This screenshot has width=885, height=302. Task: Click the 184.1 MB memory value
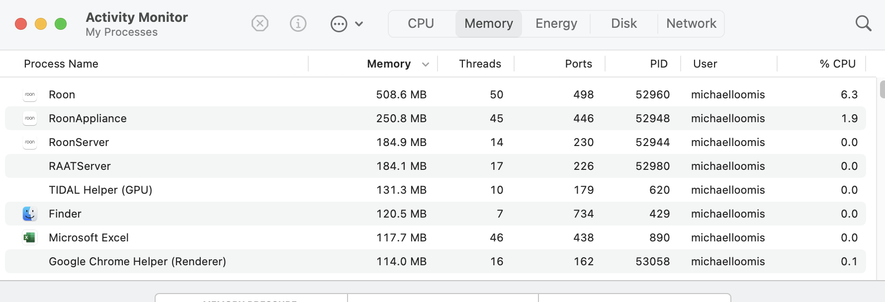pos(401,166)
